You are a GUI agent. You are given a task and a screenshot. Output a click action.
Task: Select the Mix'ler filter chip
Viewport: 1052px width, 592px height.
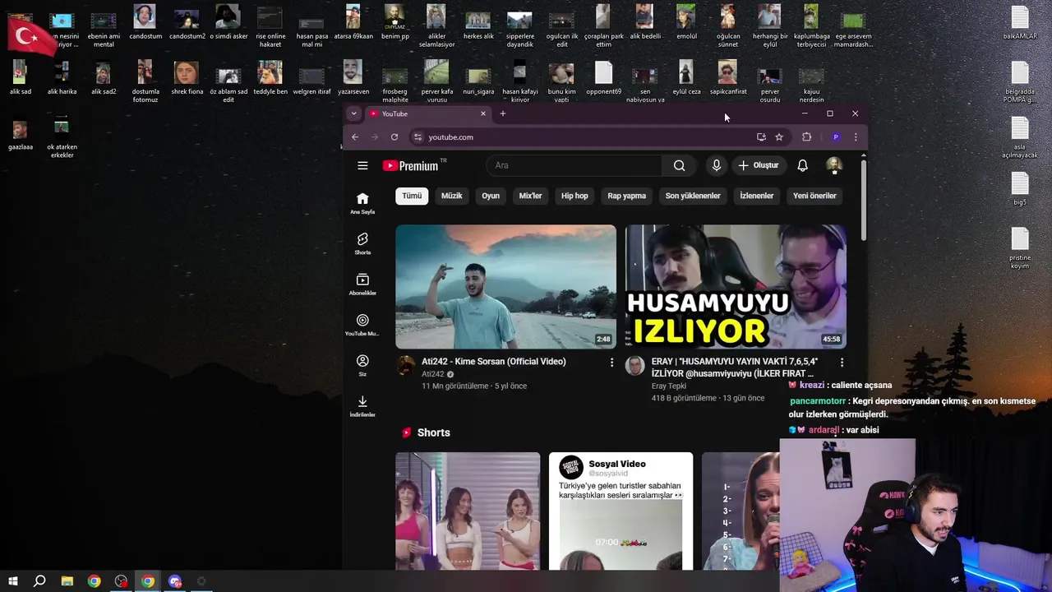click(531, 196)
